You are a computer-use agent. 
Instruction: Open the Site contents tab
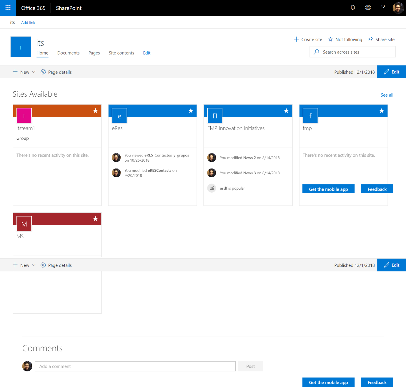(x=121, y=53)
